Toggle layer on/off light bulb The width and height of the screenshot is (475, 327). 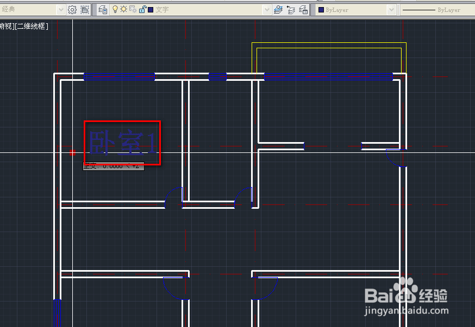[115, 9]
